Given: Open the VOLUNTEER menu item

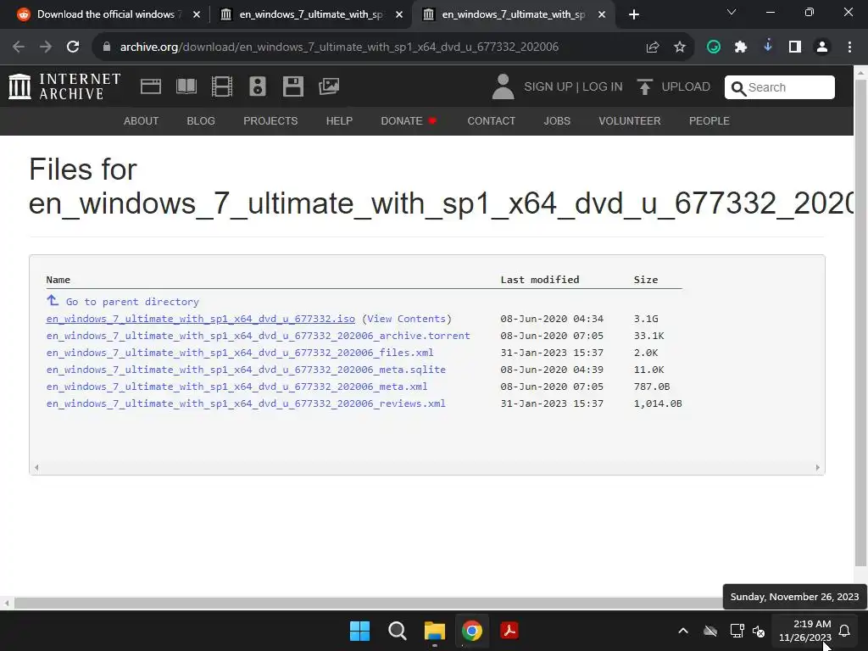Looking at the screenshot, I should pos(630,120).
